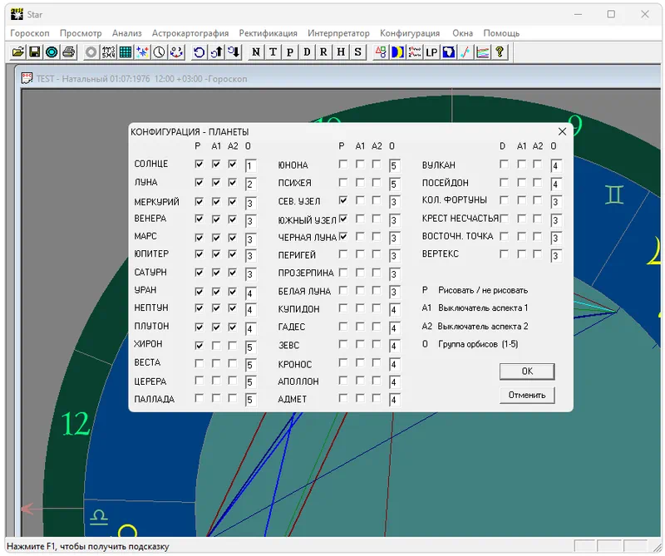Select the R toolbar button
This screenshot has height=556, width=665.
click(323, 52)
